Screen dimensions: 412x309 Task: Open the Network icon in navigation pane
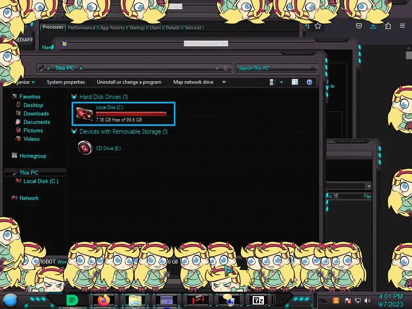point(14,198)
